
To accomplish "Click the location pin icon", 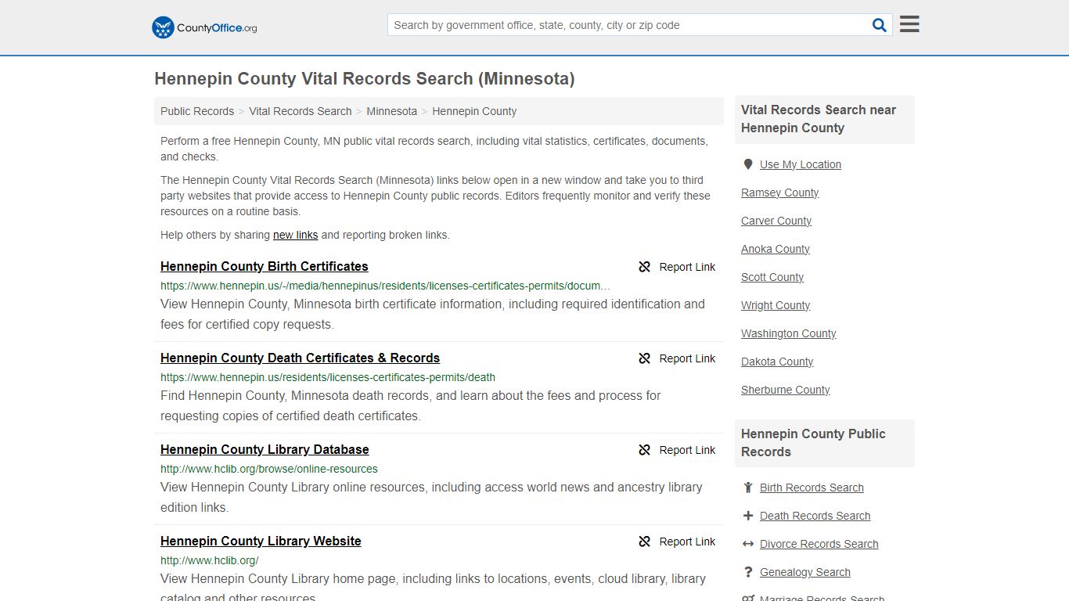I will [x=748, y=164].
